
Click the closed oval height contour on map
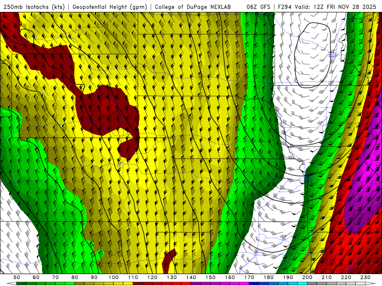pyautogui.click(x=313, y=55)
